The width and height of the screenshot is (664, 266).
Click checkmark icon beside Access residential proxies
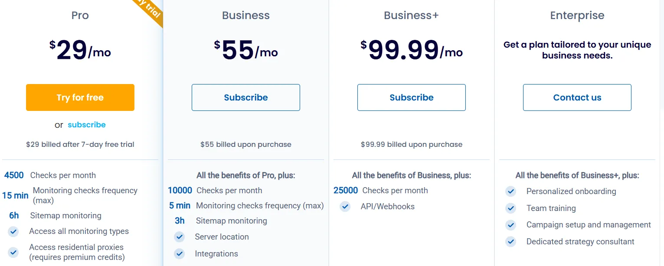point(13,252)
